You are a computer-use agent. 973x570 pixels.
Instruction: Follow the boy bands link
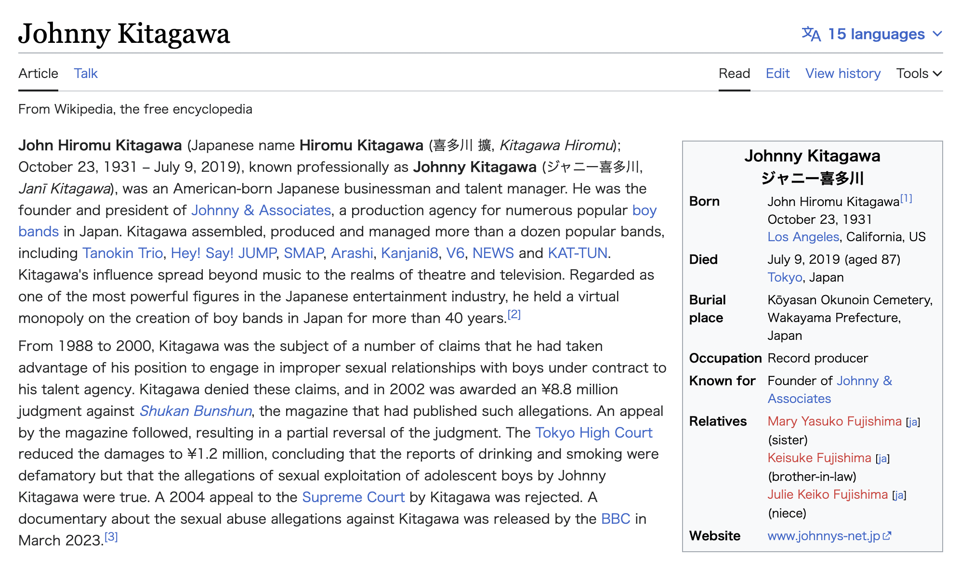39,232
